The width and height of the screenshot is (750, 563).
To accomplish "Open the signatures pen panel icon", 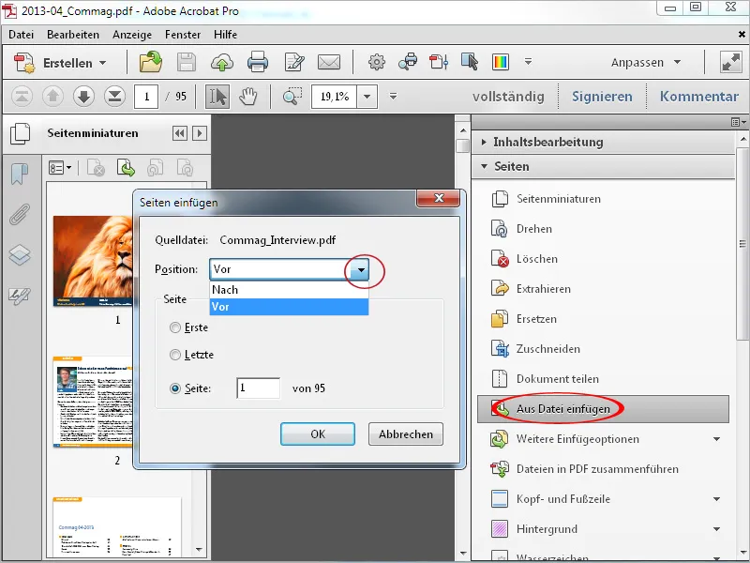I will coord(20,297).
